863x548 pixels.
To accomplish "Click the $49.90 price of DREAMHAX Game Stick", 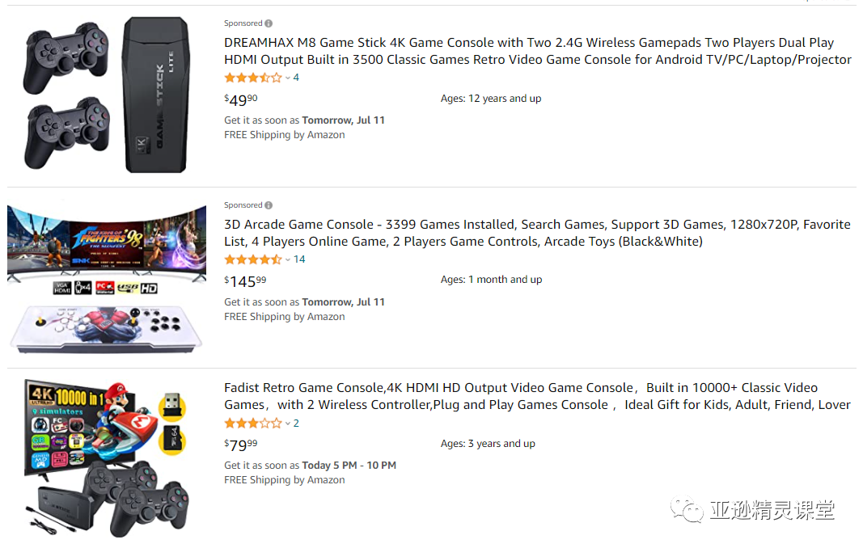I will pyautogui.click(x=240, y=100).
